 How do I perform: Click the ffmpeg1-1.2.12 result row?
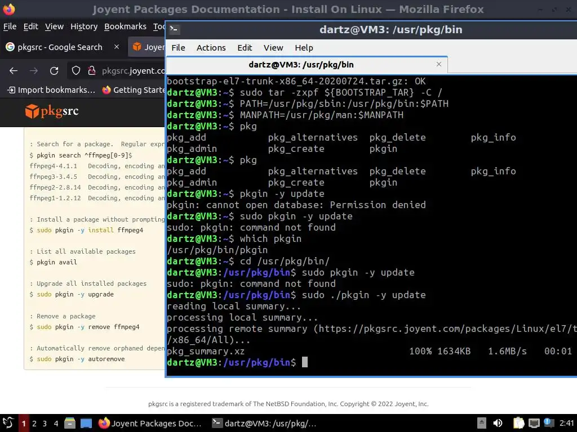(x=97, y=198)
